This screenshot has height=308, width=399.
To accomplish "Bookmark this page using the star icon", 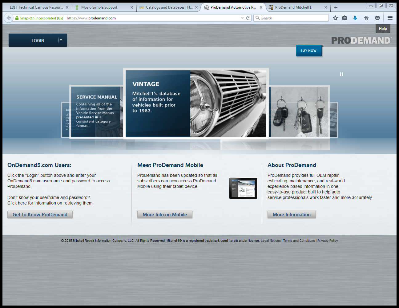I will pos(335,18).
